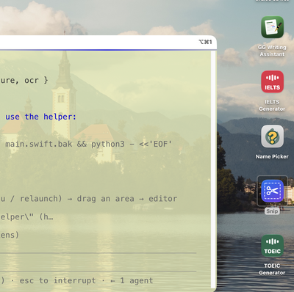Select the Name Picker desktop label
Viewport: 294px width, 292px height.
coord(272,156)
